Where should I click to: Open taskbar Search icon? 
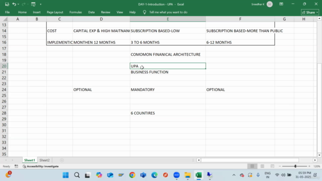tap(77, 175)
